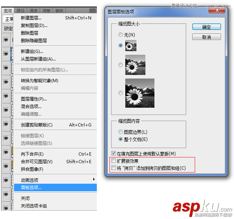Choose 复制图层(D)... menu entry
The height and width of the screenshot is (219, 234).
(x=55, y=26)
